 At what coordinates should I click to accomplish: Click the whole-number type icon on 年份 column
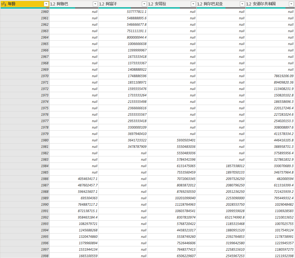(x=4, y=4)
